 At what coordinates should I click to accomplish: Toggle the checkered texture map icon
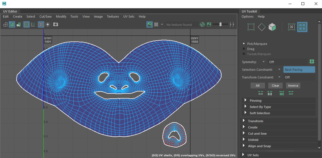[x=156, y=24]
